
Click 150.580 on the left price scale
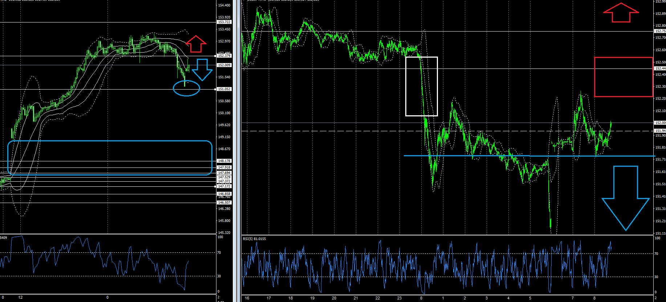224,101
